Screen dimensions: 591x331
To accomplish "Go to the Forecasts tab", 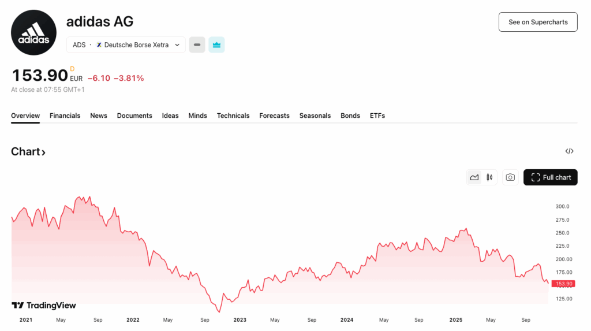I will tap(274, 116).
